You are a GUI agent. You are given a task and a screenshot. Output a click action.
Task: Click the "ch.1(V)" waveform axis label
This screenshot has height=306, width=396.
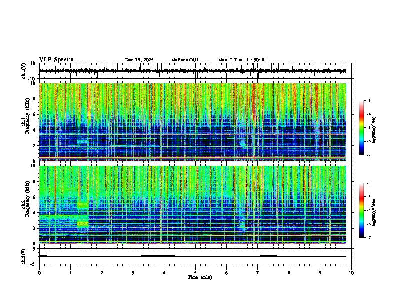pyautogui.click(x=24, y=71)
